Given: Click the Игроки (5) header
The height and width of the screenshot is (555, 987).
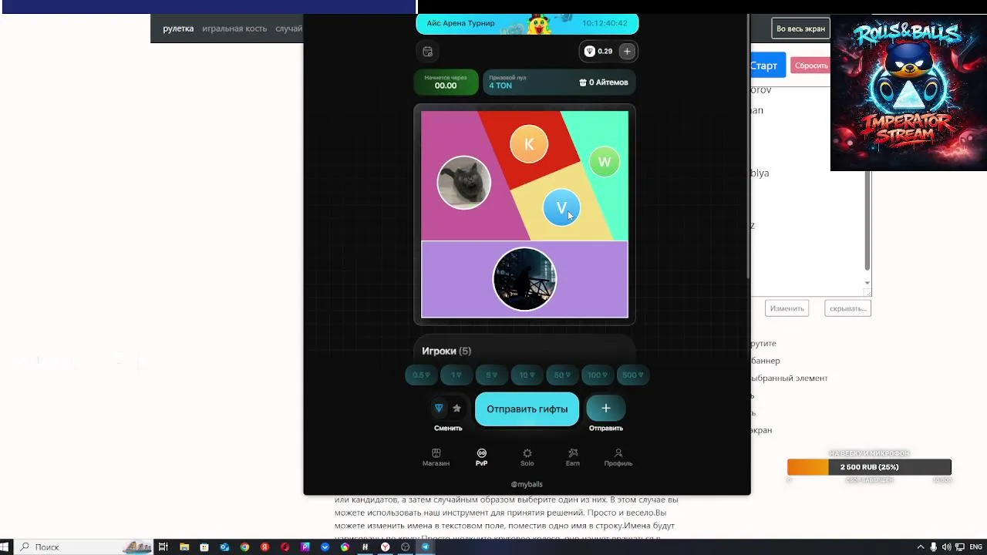Looking at the screenshot, I should [x=446, y=351].
